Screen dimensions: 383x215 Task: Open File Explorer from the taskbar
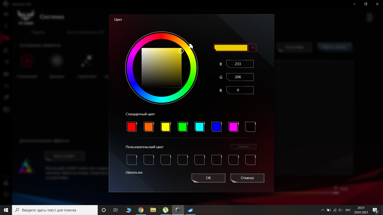coord(153,210)
